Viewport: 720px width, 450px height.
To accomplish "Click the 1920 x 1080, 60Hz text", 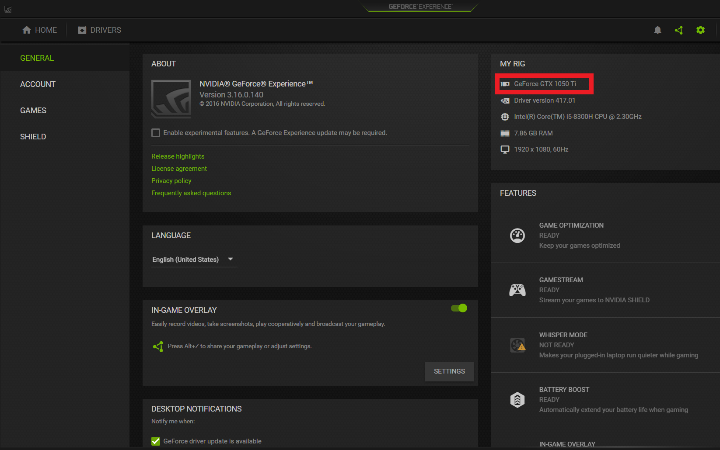I will pyautogui.click(x=541, y=149).
